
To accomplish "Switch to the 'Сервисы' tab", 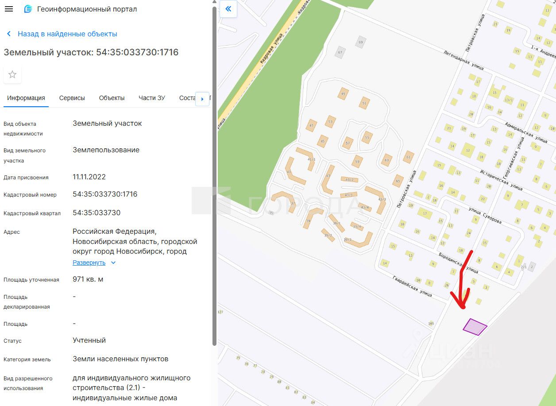I will (72, 98).
